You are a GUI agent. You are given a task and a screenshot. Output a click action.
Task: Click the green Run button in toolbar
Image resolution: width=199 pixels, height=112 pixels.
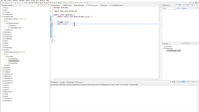pyautogui.click(x=33, y=3)
